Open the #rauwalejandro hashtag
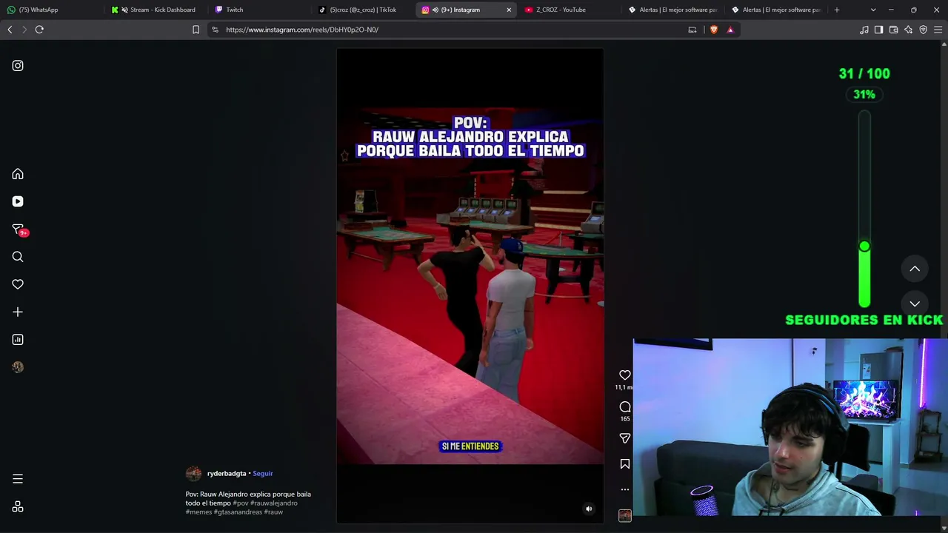Viewport: 948px width, 533px height. [x=274, y=503]
